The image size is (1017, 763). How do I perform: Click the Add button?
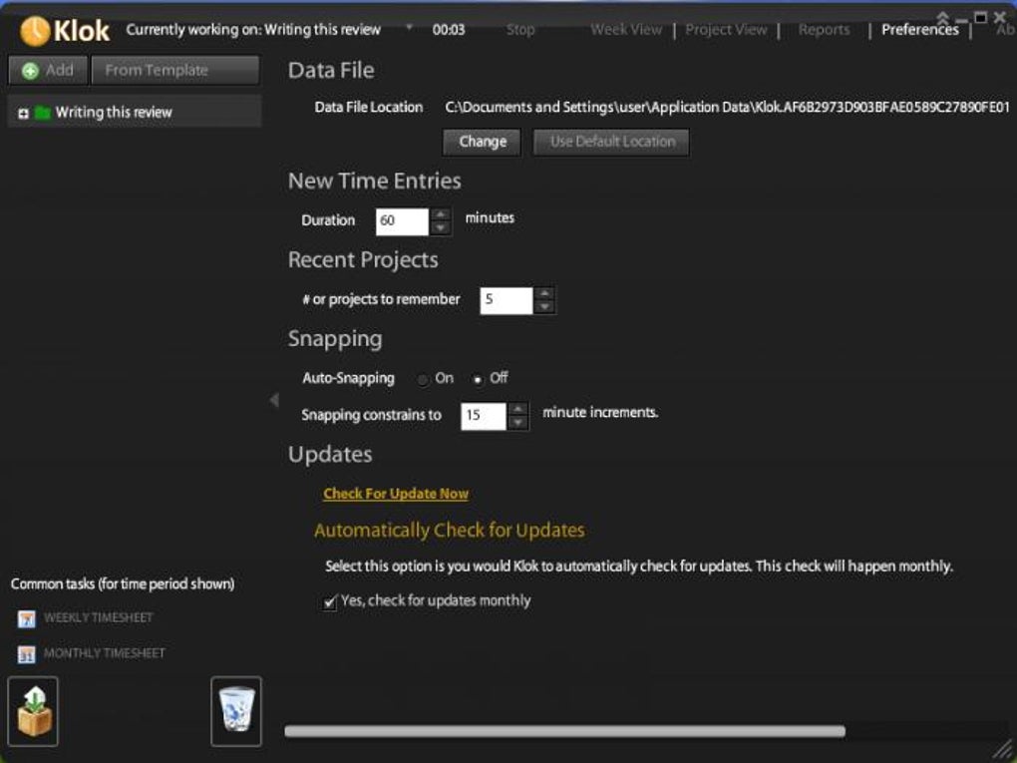coord(48,70)
